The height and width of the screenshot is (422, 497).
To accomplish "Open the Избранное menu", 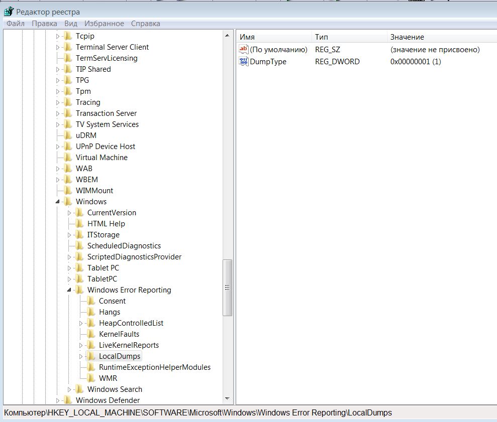I will point(105,24).
